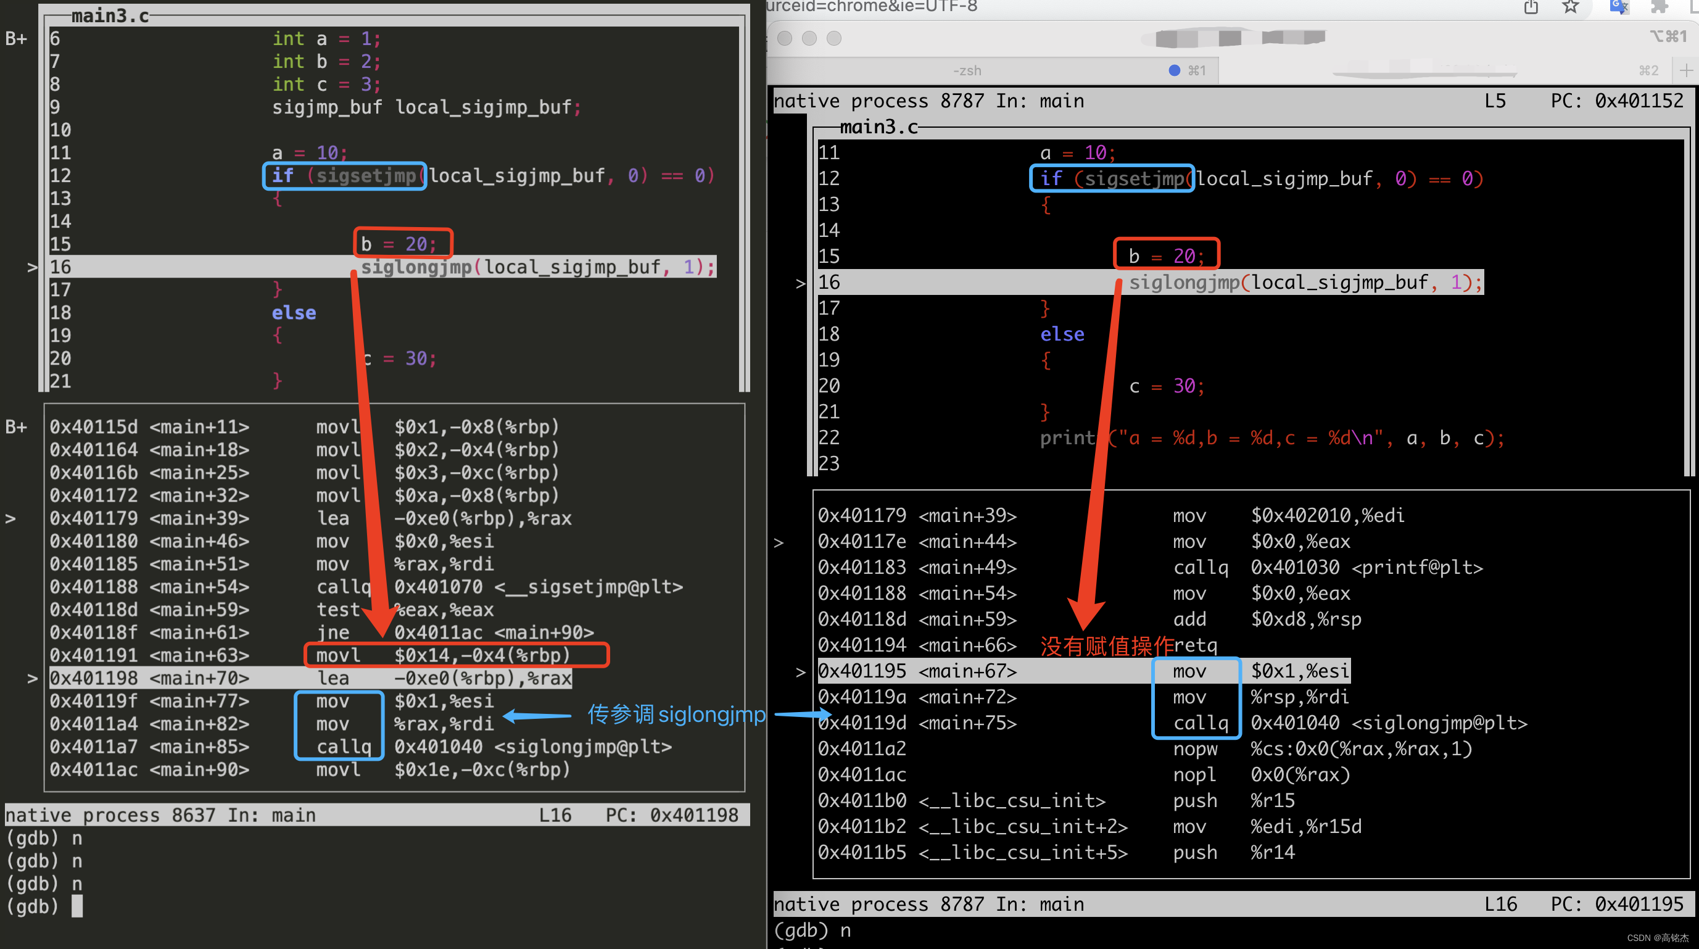Switch to the ⌘2 terminal tab
Viewport: 1699px width, 949px height.
[x=1444, y=70]
